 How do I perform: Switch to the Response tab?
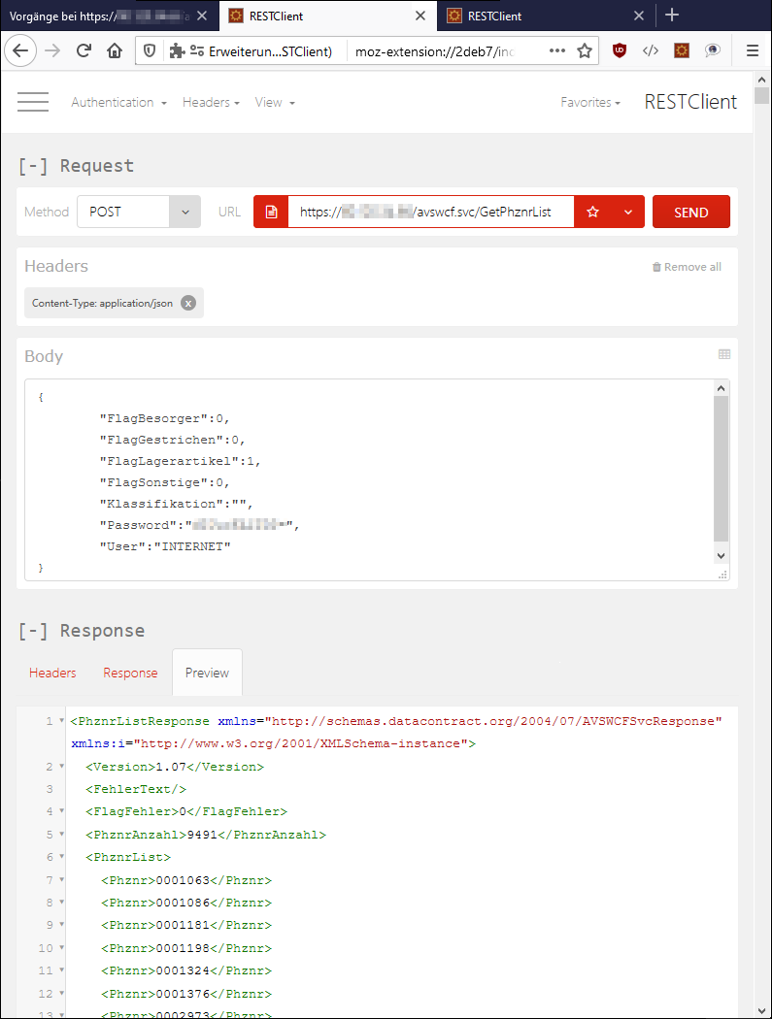point(129,672)
